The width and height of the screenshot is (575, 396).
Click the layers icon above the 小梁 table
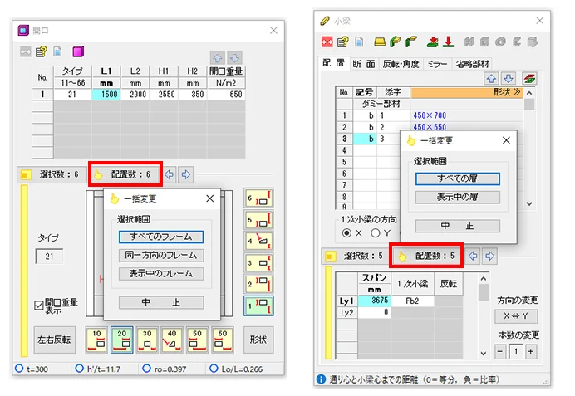[528, 78]
